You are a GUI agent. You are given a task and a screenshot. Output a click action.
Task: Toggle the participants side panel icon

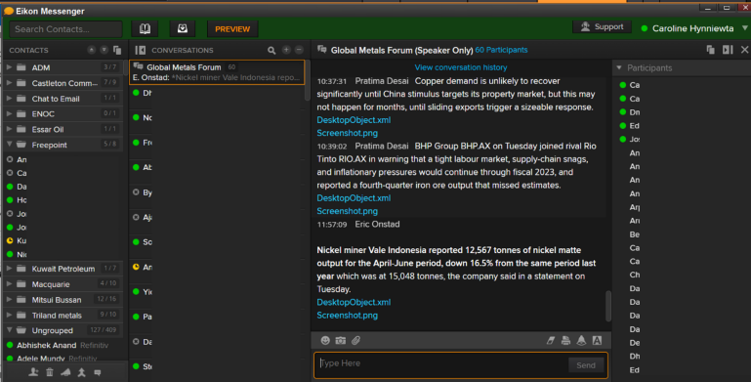pyautogui.click(x=728, y=50)
